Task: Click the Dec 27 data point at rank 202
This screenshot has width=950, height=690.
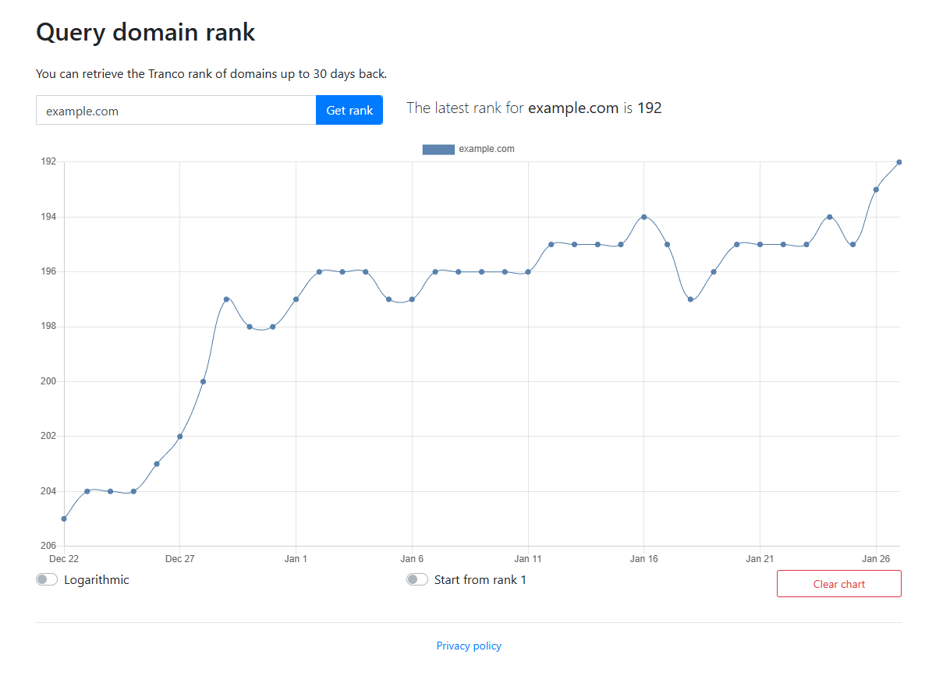Action: (x=180, y=437)
